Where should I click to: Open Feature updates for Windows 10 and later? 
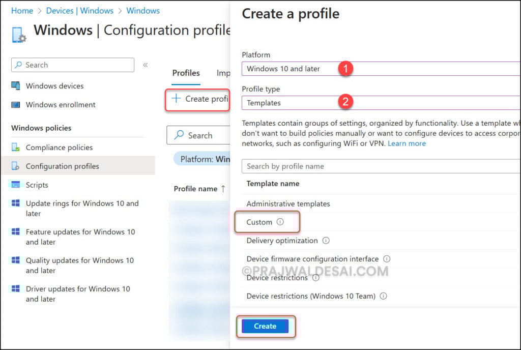(x=80, y=237)
